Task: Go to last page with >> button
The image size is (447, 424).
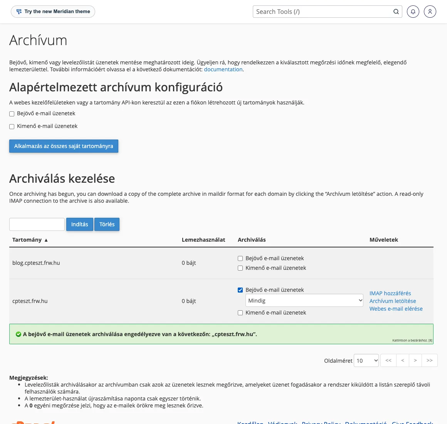Action: click(430, 360)
